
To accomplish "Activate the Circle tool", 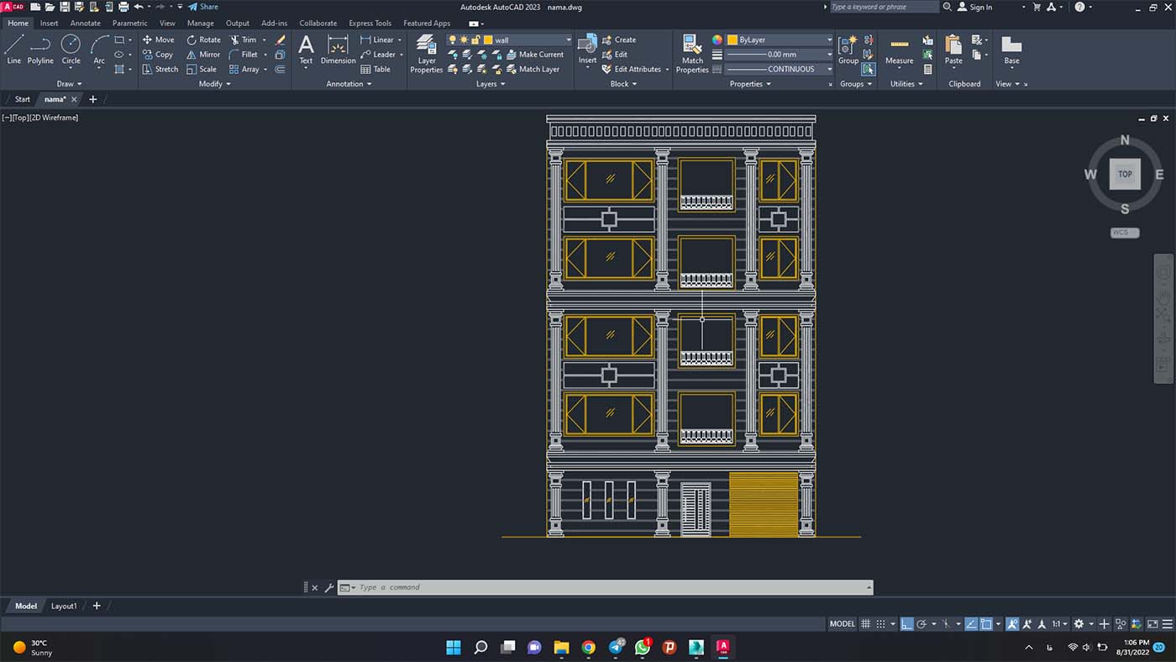I will [x=71, y=50].
